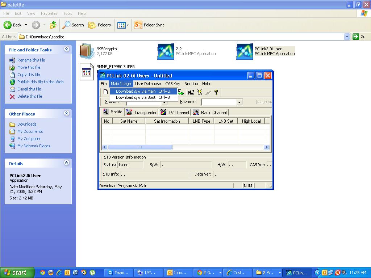371x278 pixels.
Task: Click the Up folder icon in Explorer
Action: click(x=53, y=25)
